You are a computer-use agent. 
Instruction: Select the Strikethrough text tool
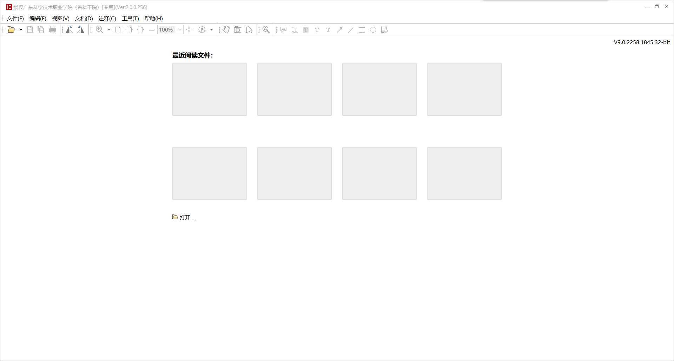(x=317, y=30)
